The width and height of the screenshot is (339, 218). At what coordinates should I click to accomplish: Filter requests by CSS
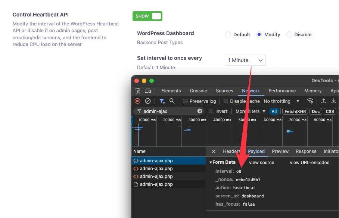coord(330,111)
